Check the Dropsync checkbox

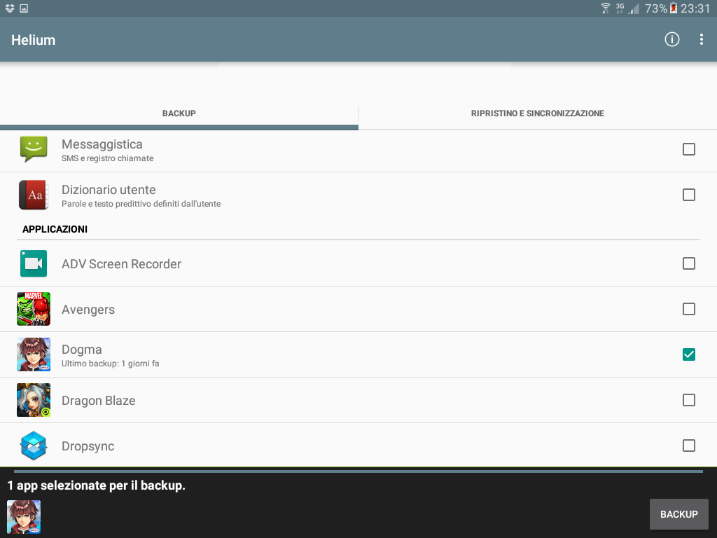pos(689,446)
